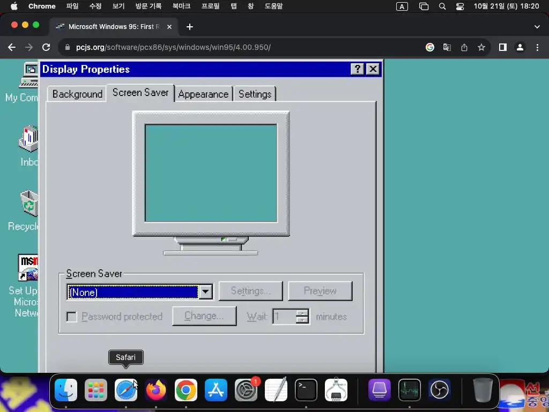Open the 북마크 menu

[181, 6]
